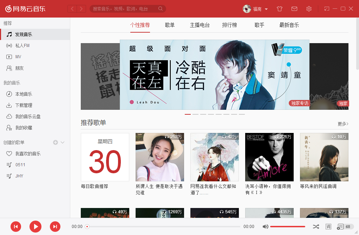Screen dimensions: 359x235
Task: Open the 福南 account dropdown arrow
Action: coord(266,9)
